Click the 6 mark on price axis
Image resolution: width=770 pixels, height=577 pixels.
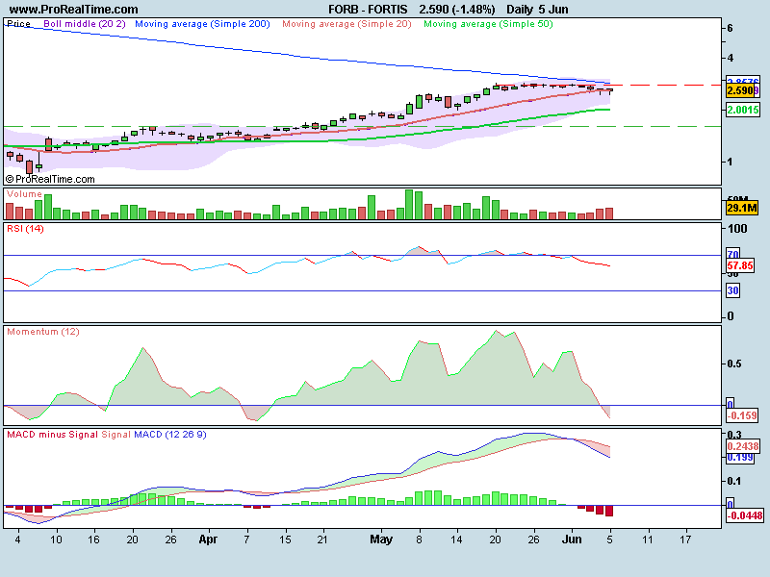(x=730, y=29)
